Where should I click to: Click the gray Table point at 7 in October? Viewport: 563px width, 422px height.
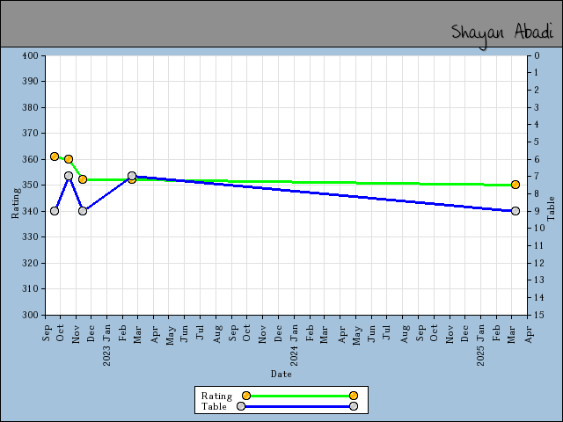69,176
